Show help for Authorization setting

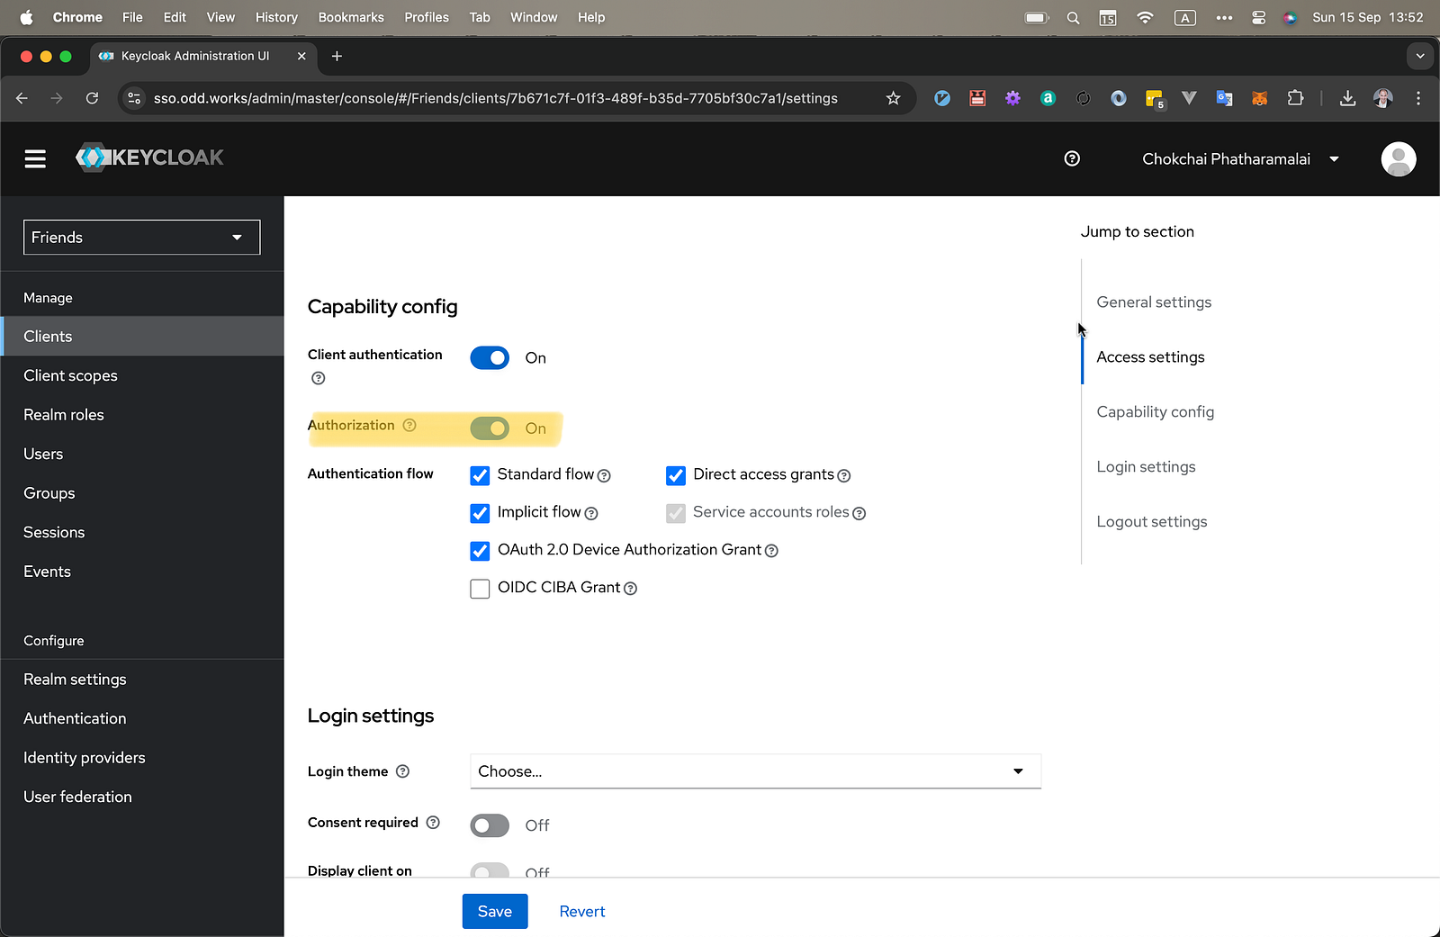pyautogui.click(x=409, y=425)
